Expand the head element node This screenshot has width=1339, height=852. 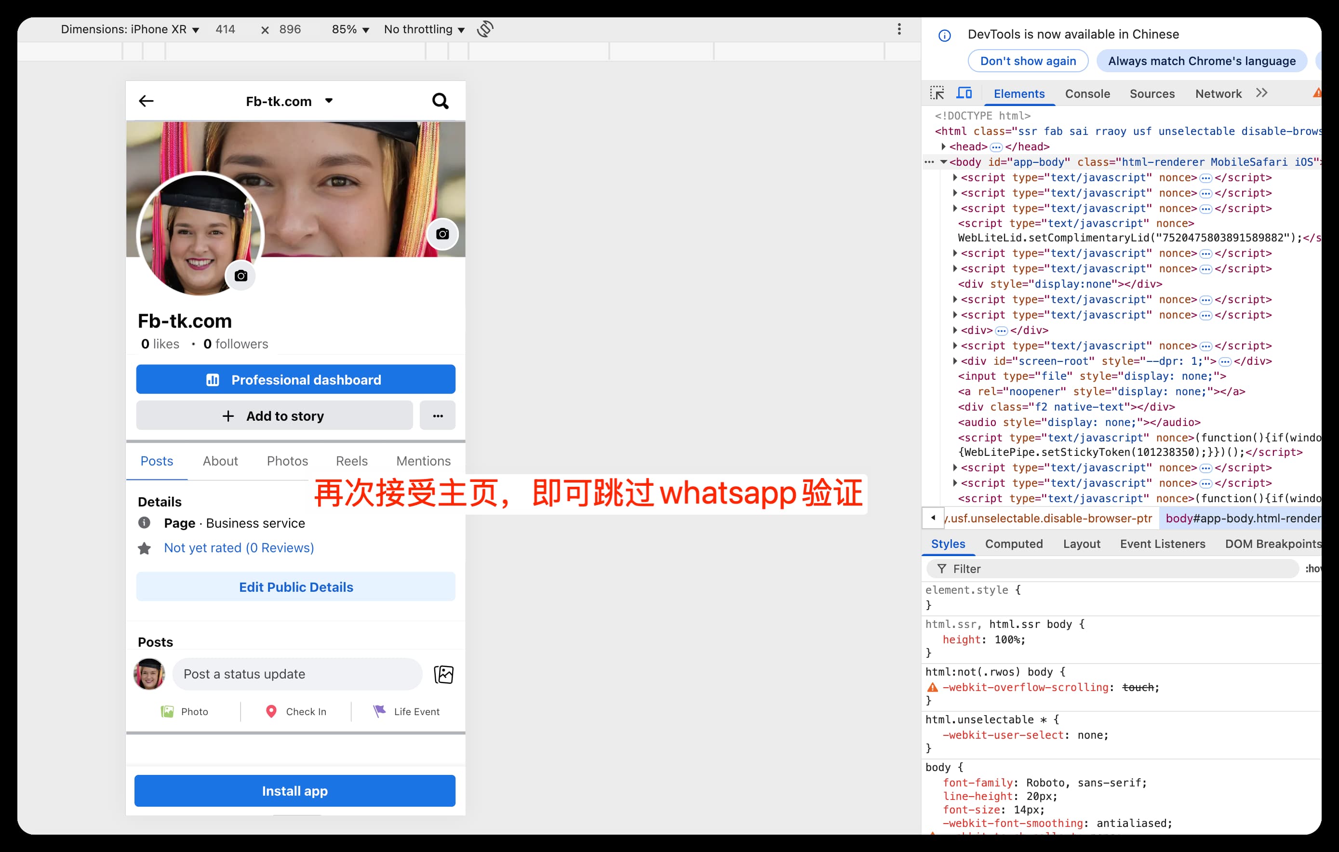click(944, 146)
